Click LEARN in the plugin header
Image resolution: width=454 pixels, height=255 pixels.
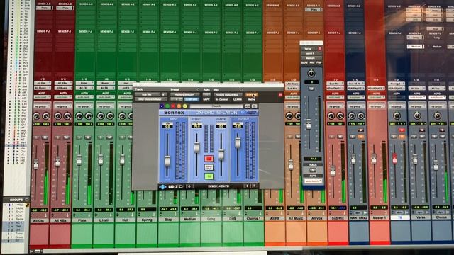[x=238, y=99]
